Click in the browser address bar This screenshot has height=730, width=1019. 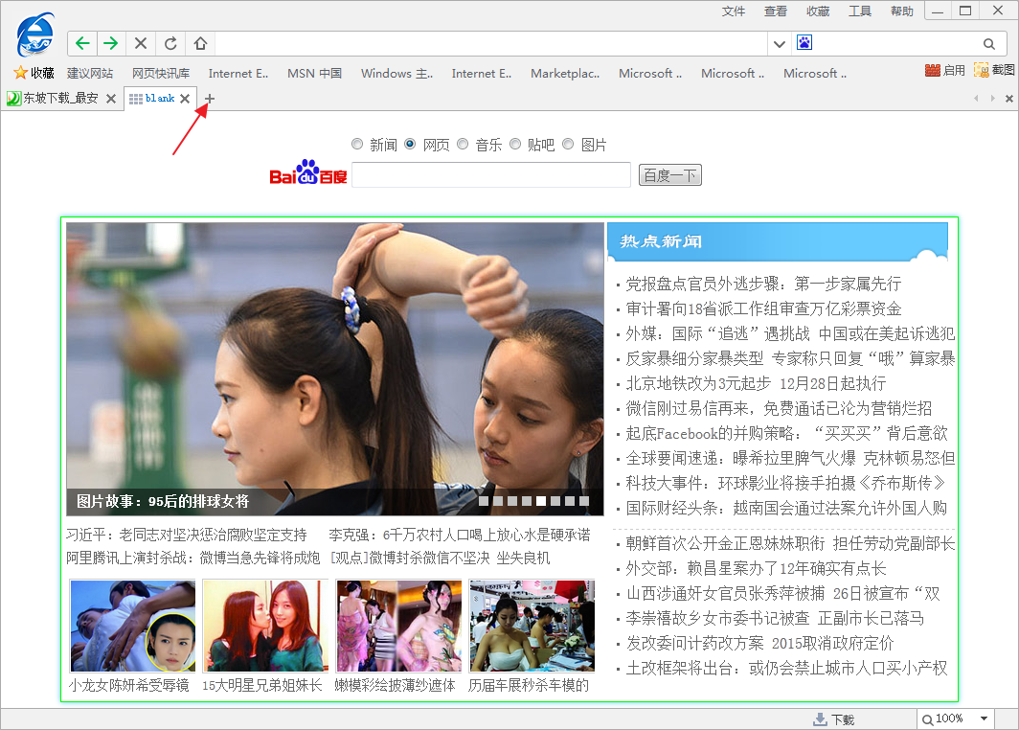click(491, 43)
